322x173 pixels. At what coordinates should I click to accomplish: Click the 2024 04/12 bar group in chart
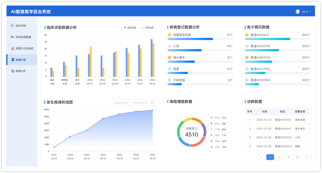point(152,58)
